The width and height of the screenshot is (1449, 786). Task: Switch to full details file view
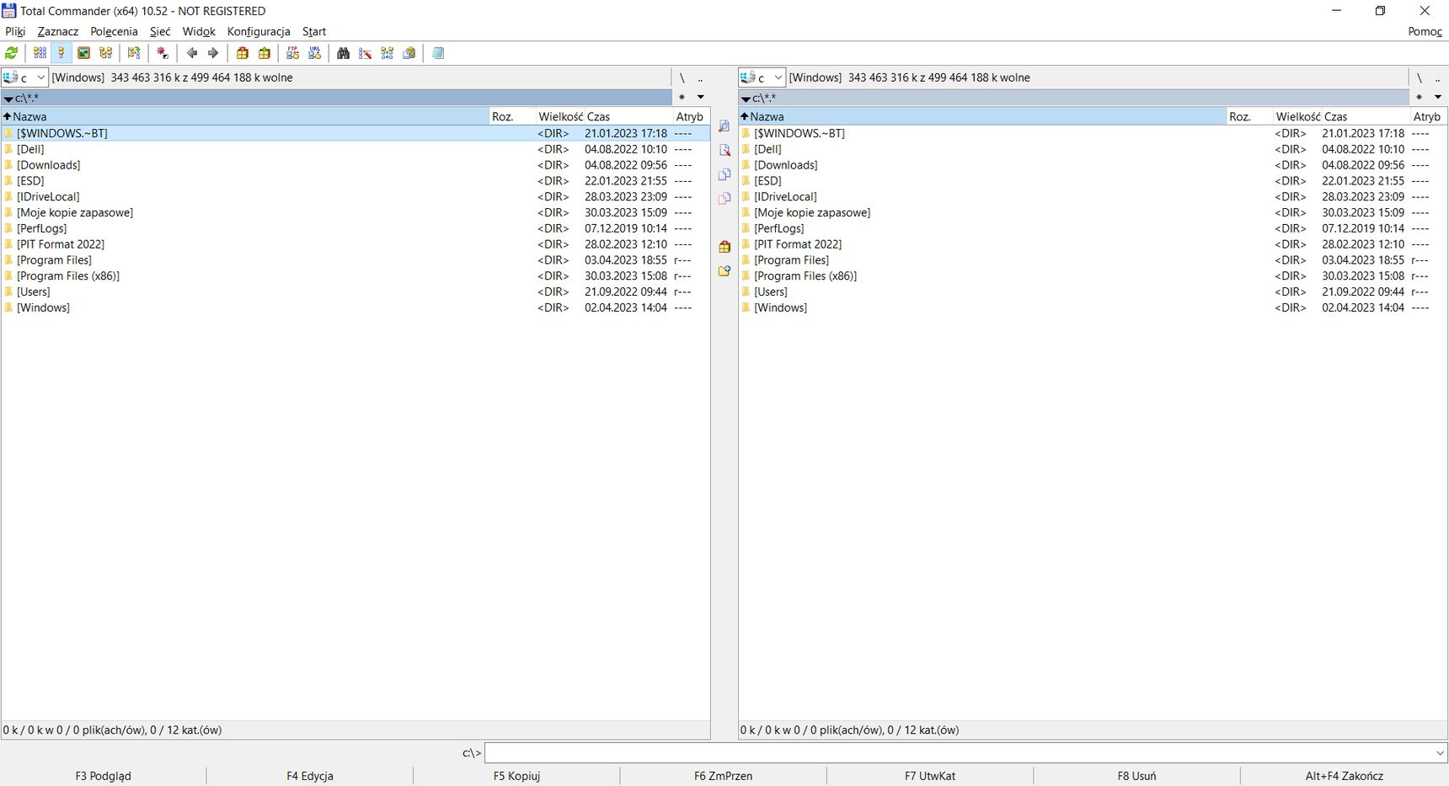click(61, 53)
